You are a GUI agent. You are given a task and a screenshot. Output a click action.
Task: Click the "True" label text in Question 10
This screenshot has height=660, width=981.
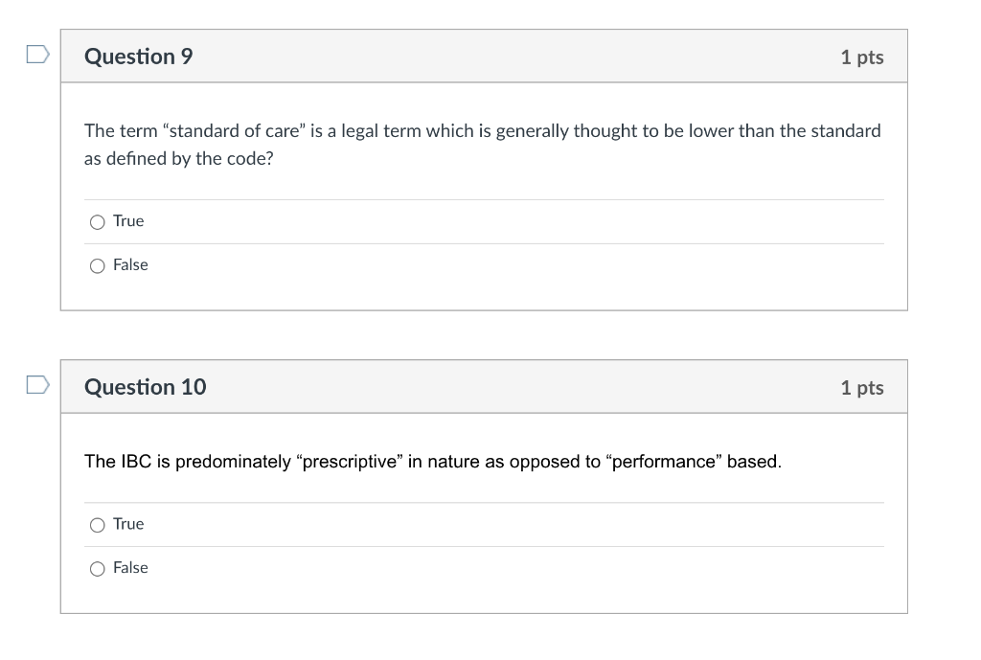[x=128, y=524]
